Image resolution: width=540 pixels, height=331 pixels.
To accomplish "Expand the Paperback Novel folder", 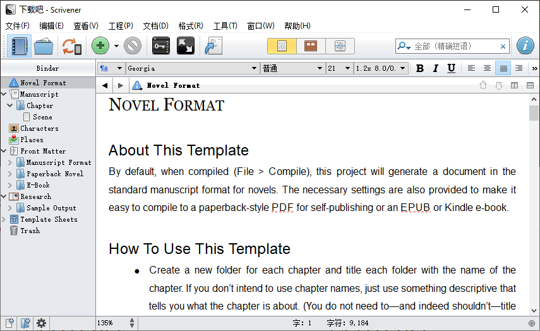I will 10,174.
